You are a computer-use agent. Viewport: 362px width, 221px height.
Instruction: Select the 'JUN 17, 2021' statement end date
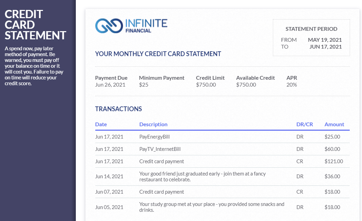(x=325, y=47)
